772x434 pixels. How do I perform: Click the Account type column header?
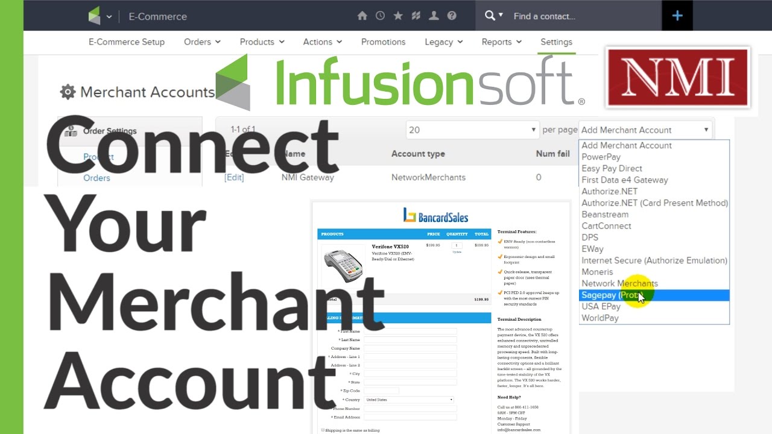click(418, 154)
